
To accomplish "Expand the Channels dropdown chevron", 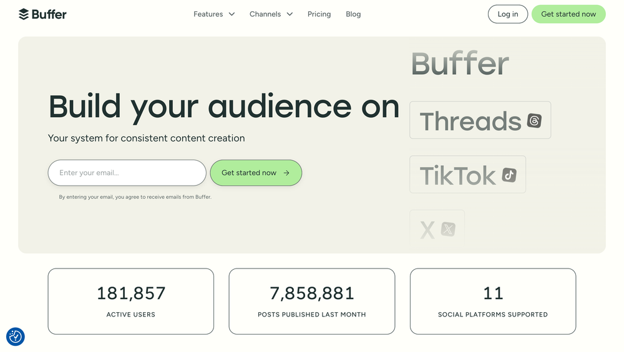I will pyautogui.click(x=290, y=14).
